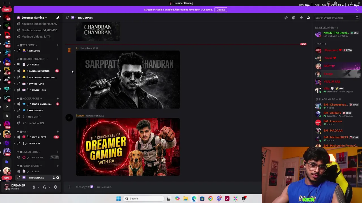Click BM | AliSIXT9 member entry
The image size is (362, 203).
pos(337,114)
